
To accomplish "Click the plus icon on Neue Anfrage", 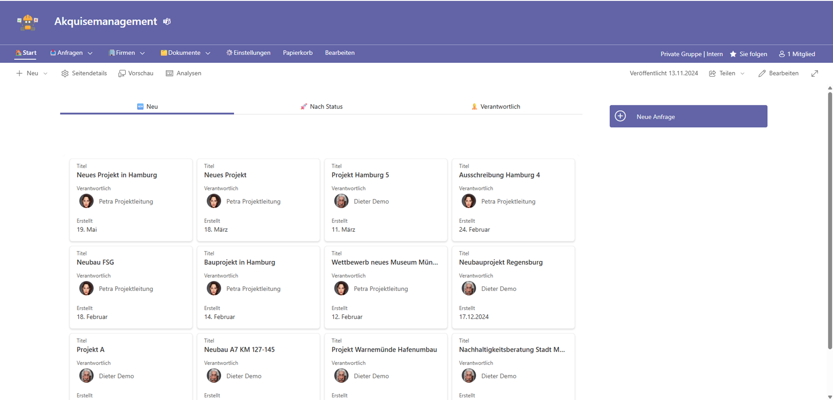I will tap(620, 116).
